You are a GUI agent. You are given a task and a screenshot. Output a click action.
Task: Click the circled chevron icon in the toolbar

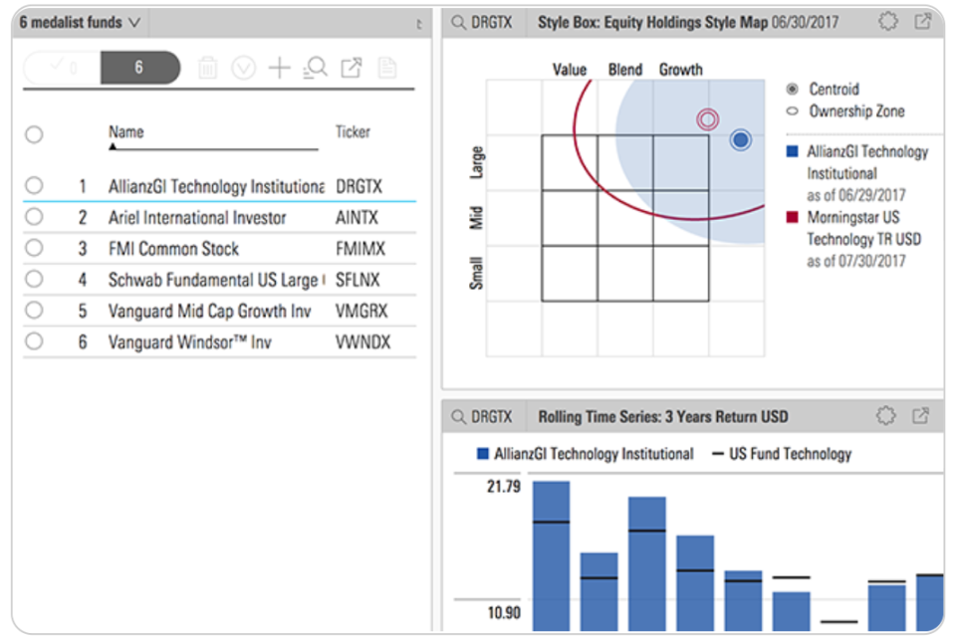244,67
